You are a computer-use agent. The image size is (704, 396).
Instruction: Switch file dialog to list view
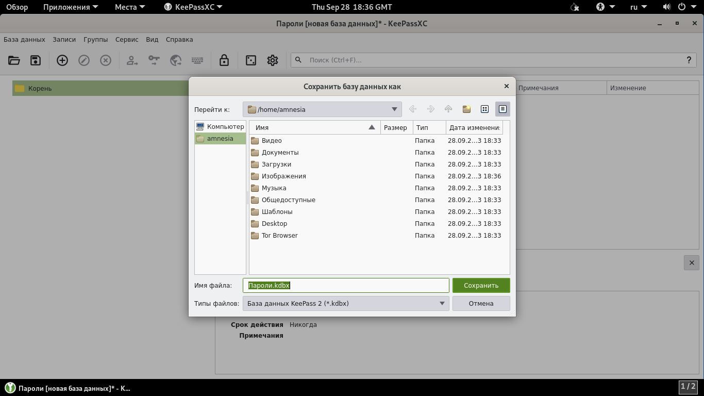coord(484,109)
